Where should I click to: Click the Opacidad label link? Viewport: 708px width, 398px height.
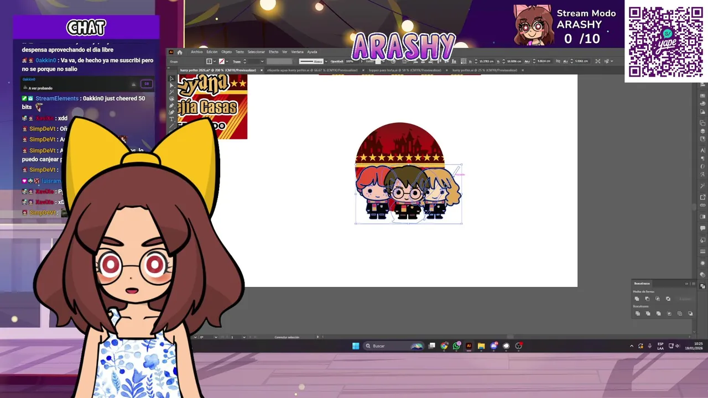[337, 61]
